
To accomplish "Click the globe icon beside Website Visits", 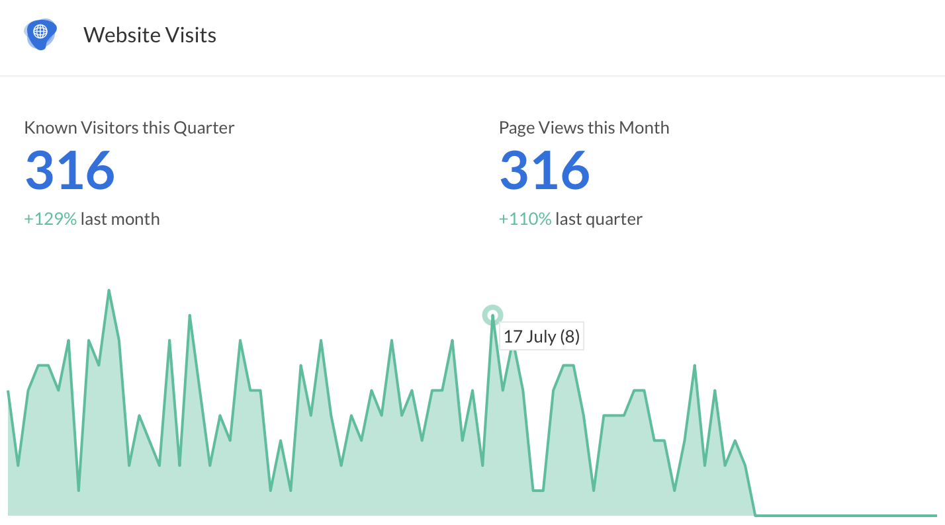I will (x=40, y=33).
